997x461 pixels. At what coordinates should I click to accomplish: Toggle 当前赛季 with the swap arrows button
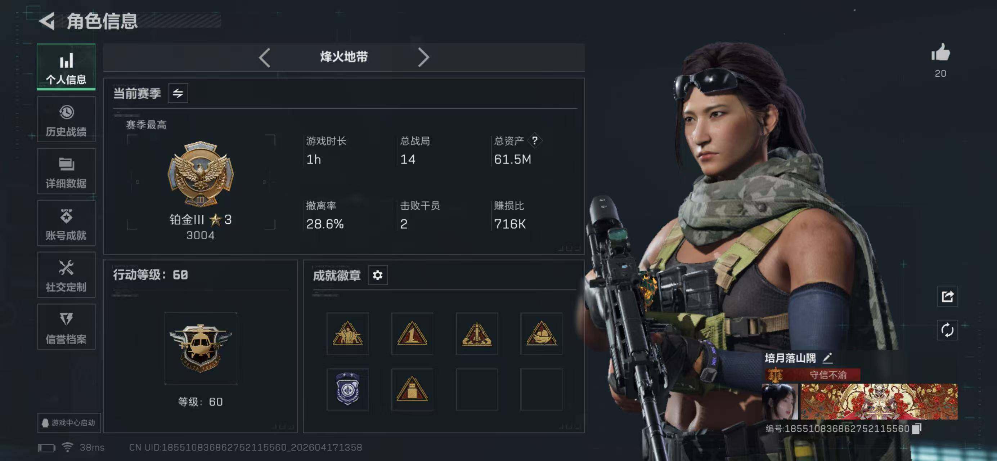pos(178,93)
